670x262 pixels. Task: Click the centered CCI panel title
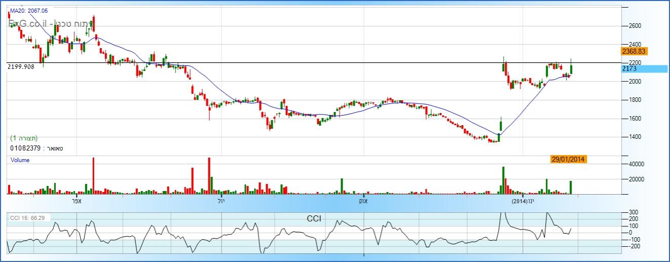point(314,219)
